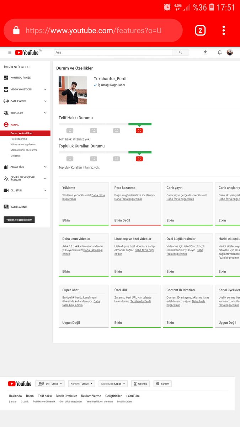The width and height of the screenshot is (240, 427).
Task: Click the translations icon beside Çeviriler
Action: [6, 178]
